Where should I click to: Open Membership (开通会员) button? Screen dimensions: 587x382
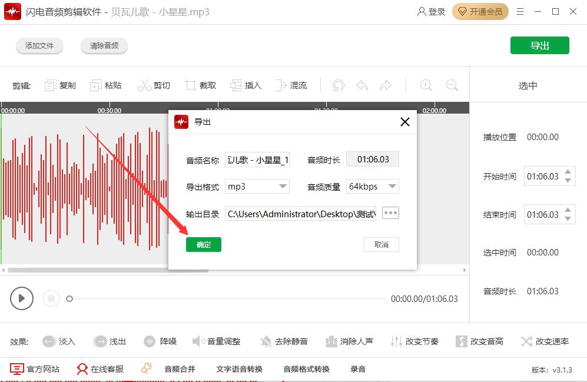point(480,12)
